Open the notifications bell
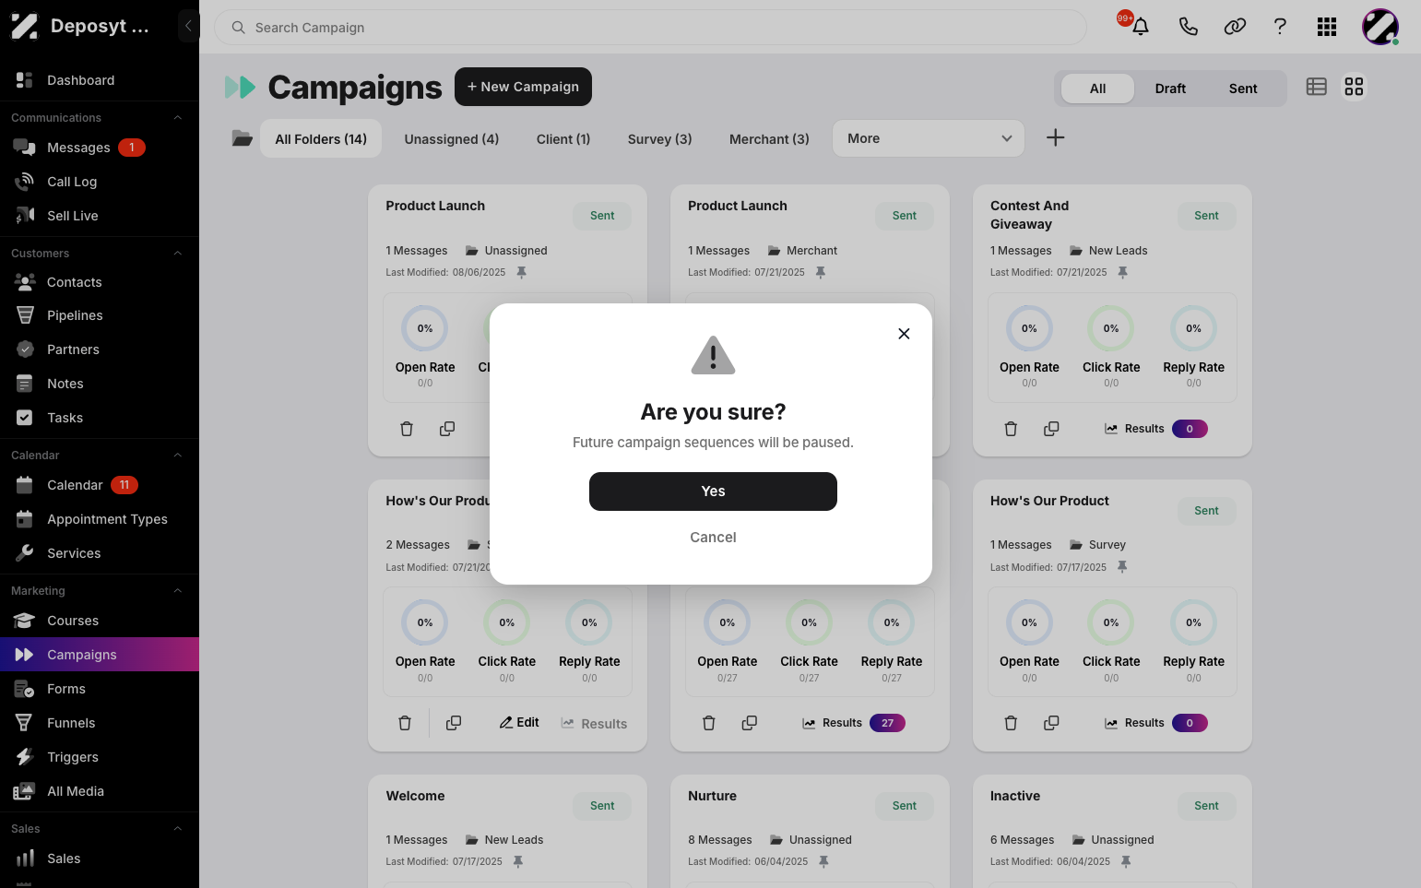This screenshot has width=1421, height=888. (1141, 27)
